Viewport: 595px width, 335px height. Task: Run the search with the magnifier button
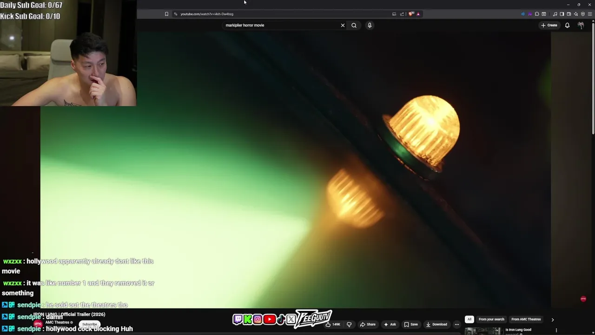354,25
